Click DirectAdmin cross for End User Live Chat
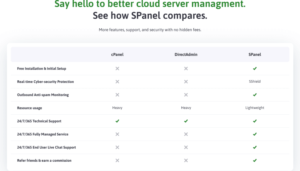 click(x=186, y=147)
